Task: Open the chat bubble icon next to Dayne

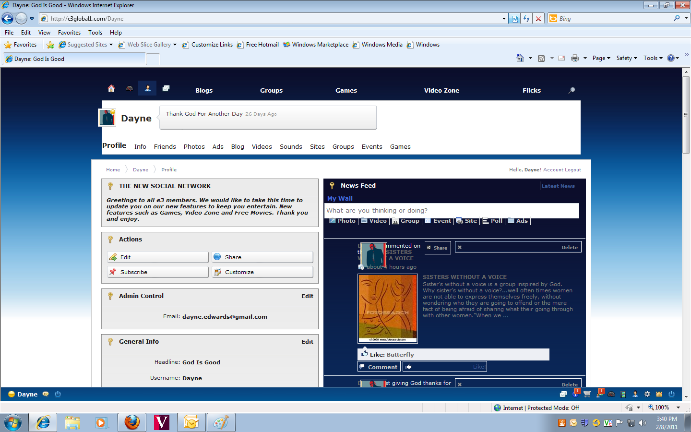Action: click(46, 394)
